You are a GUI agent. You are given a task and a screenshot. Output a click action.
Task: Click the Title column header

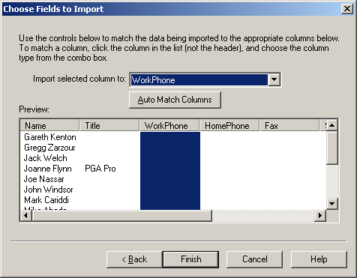pyautogui.click(x=109, y=125)
